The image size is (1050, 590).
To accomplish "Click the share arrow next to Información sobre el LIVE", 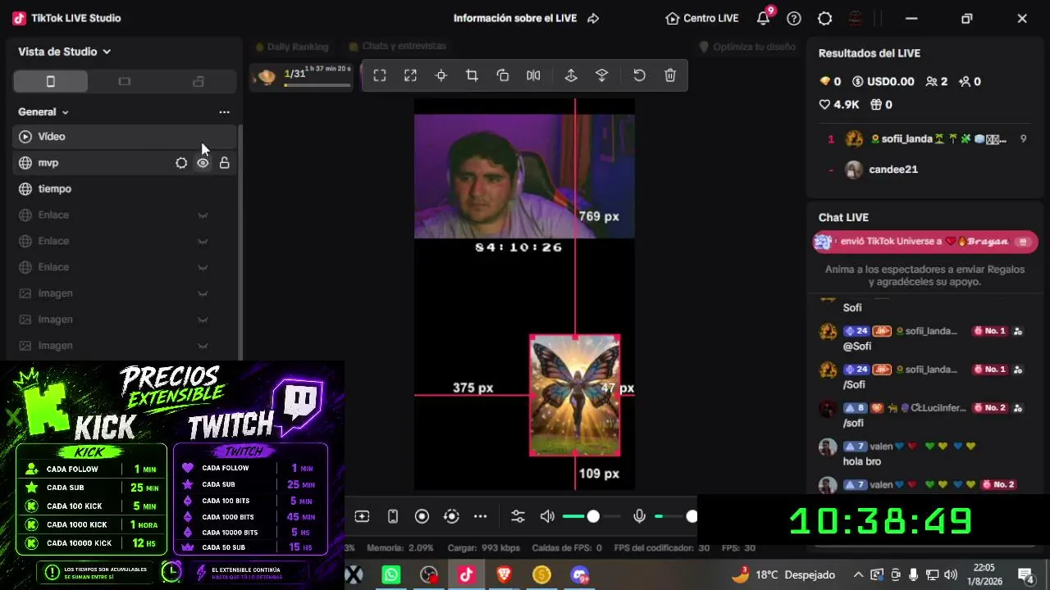I will [593, 18].
